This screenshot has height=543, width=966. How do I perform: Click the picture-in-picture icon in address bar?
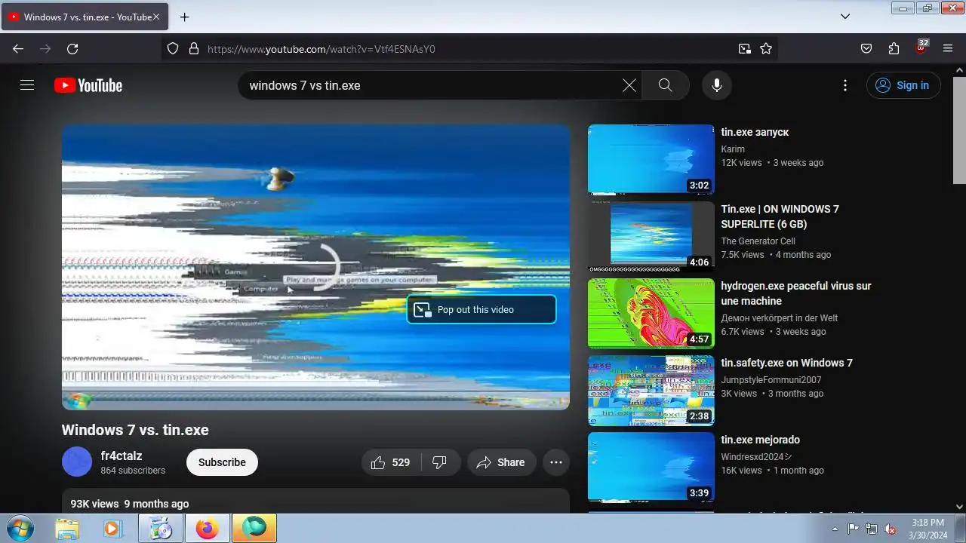(x=745, y=49)
